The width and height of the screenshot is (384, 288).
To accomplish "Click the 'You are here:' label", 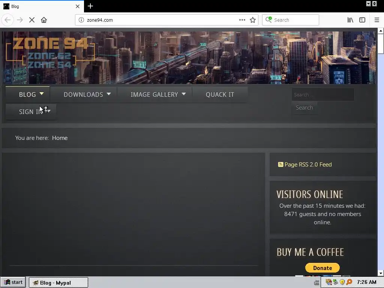I will (x=32, y=138).
